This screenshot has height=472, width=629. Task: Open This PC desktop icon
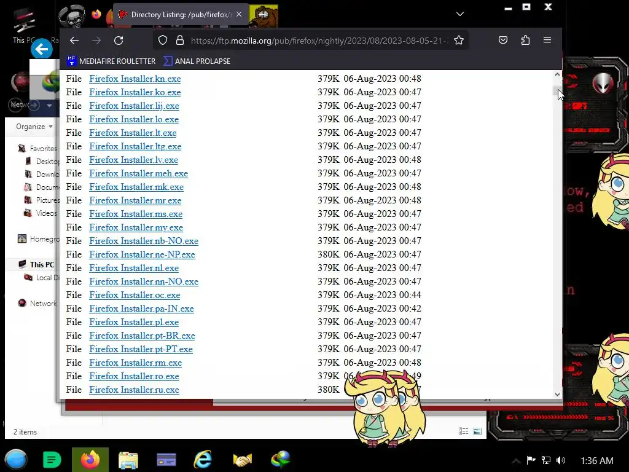(24, 26)
